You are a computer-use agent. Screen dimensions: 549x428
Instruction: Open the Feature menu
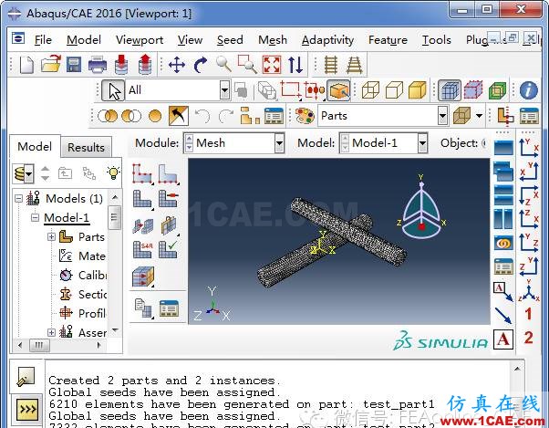(388, 40)
